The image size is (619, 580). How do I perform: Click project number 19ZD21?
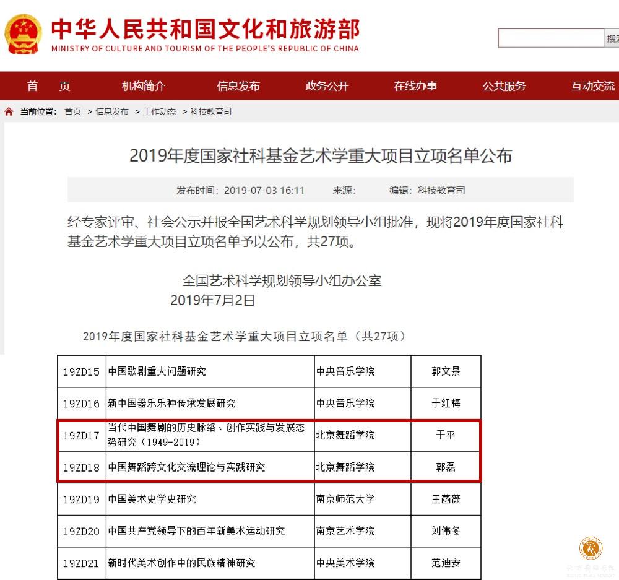[81, 563]
